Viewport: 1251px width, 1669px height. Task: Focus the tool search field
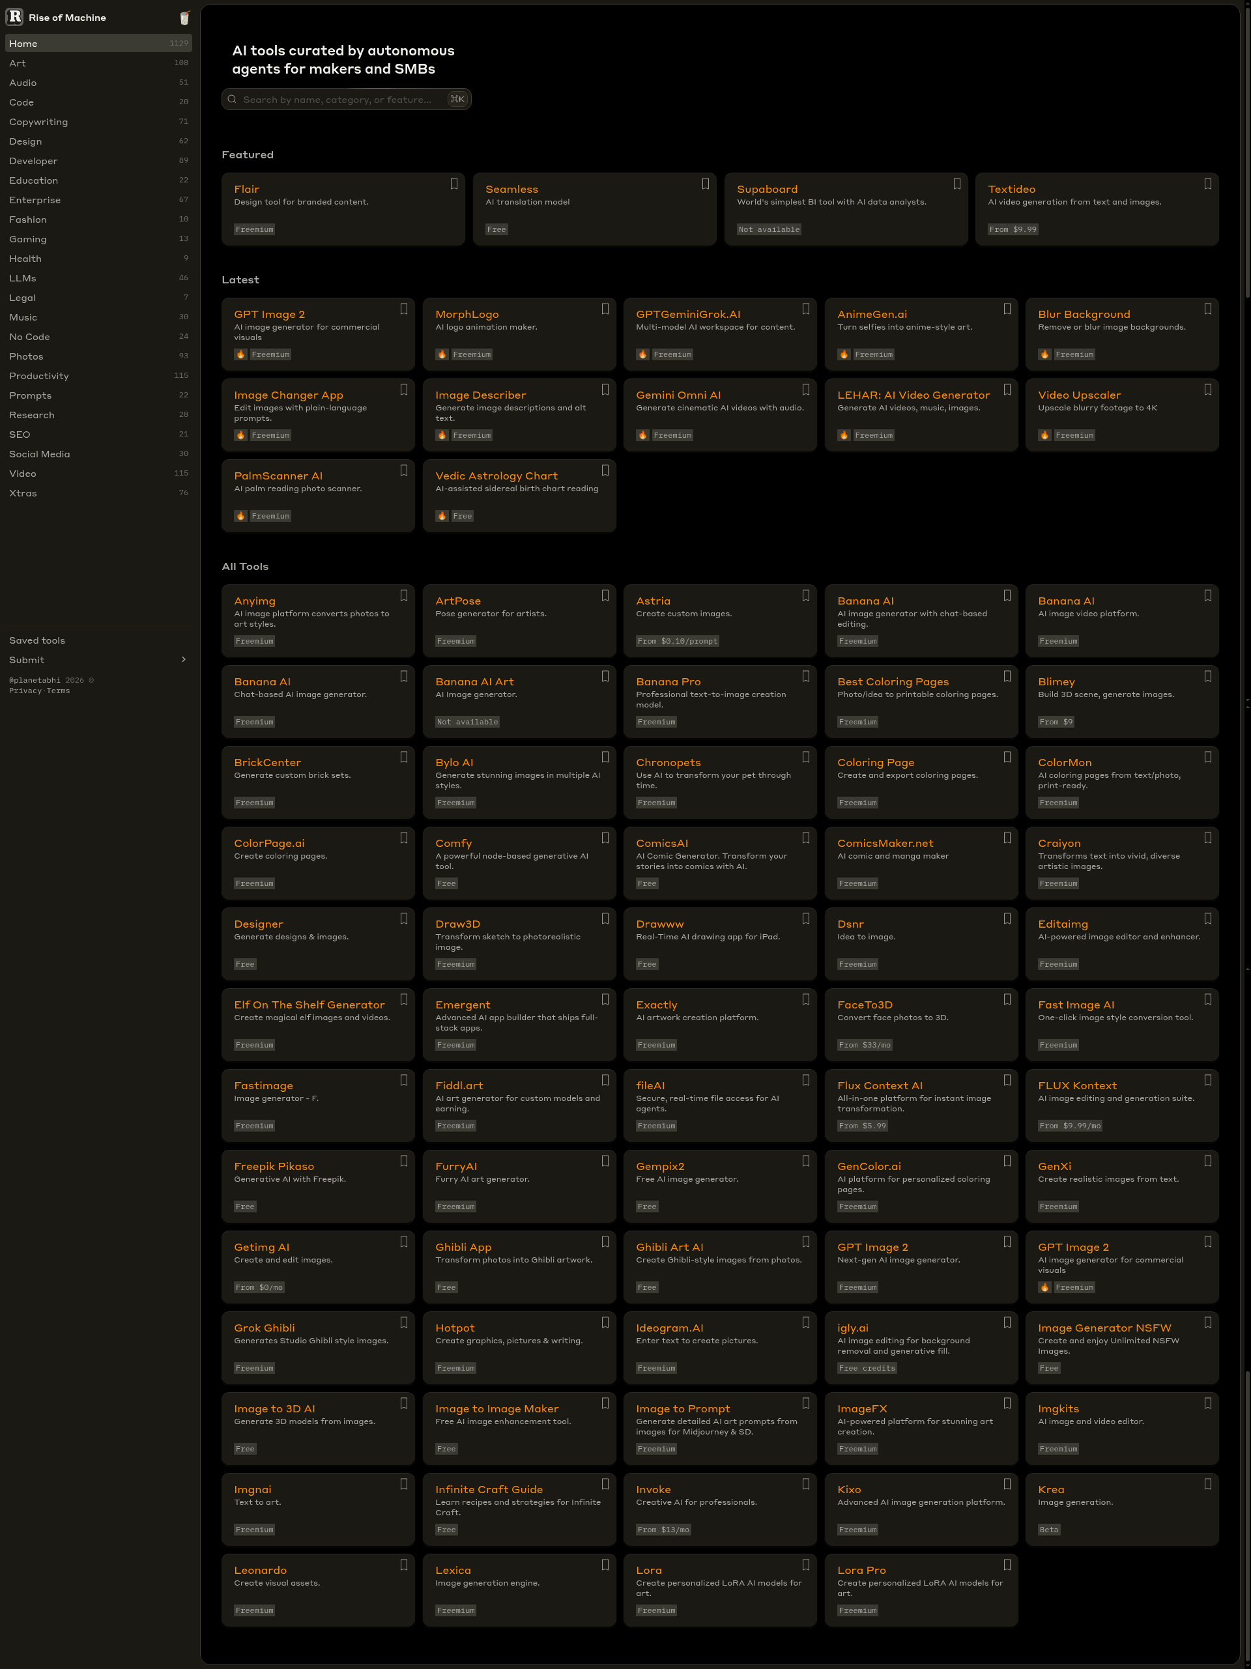click(x=347, y=99)
